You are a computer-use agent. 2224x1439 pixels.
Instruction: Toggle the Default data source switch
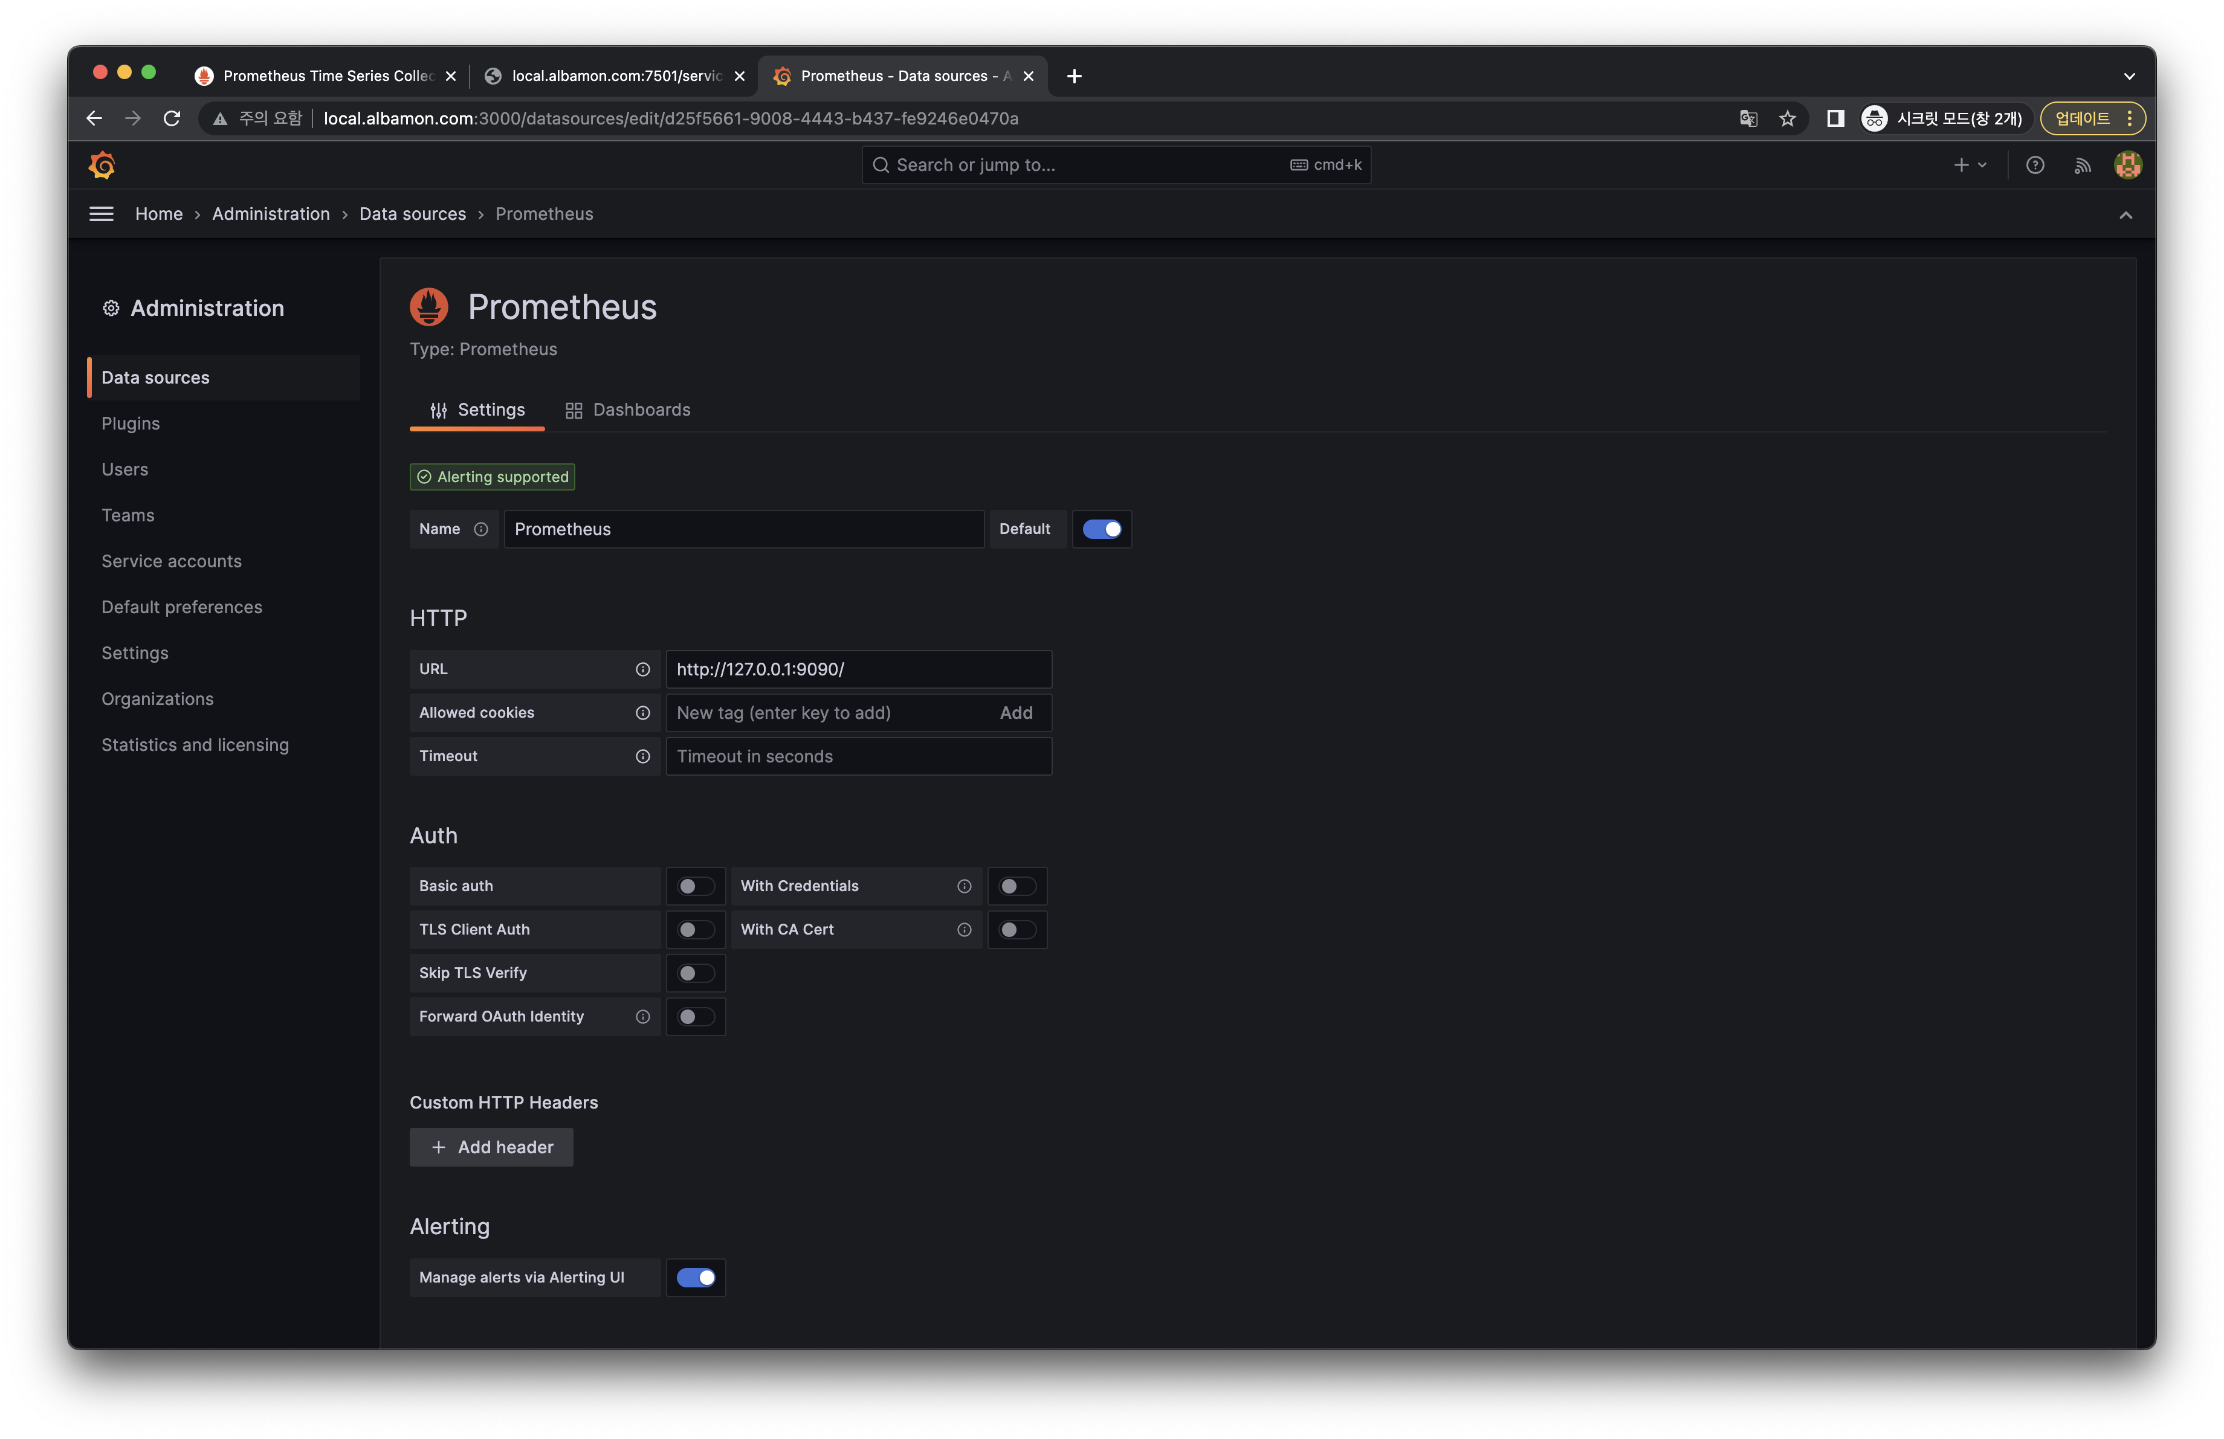pyautogui.click(x=1101, y=529)
